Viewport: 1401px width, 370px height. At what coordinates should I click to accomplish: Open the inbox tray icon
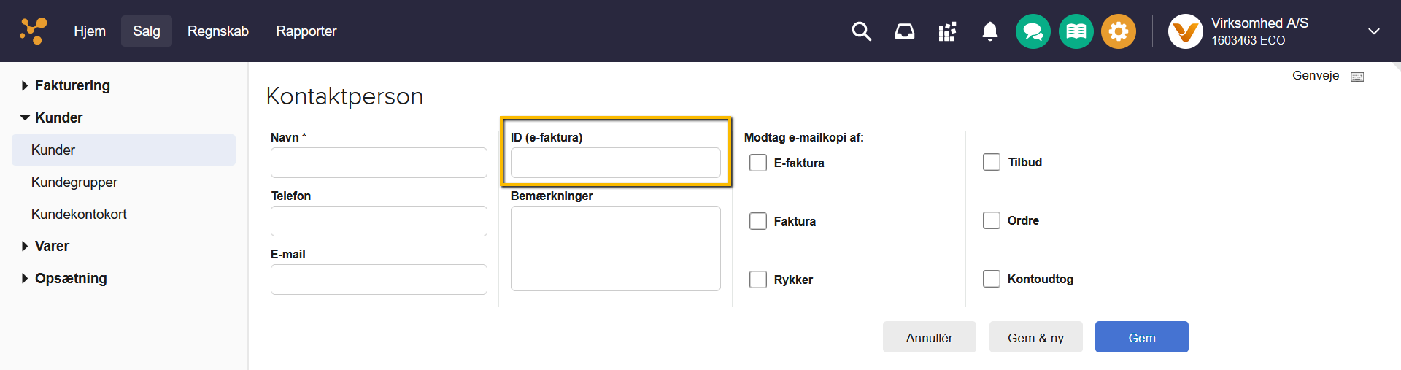tap(904, 31)
